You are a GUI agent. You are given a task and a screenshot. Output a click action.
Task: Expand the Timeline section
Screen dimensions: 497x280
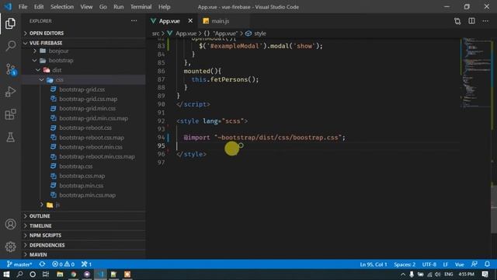tap(84, 226)
